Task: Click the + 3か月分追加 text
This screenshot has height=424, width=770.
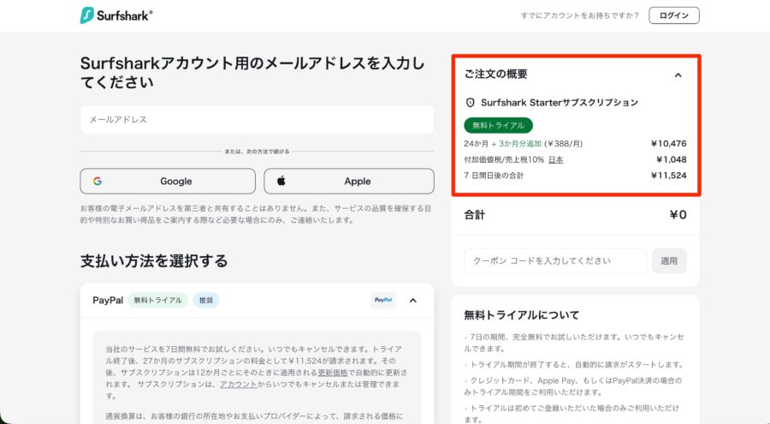Action: (x=516, y=144)
